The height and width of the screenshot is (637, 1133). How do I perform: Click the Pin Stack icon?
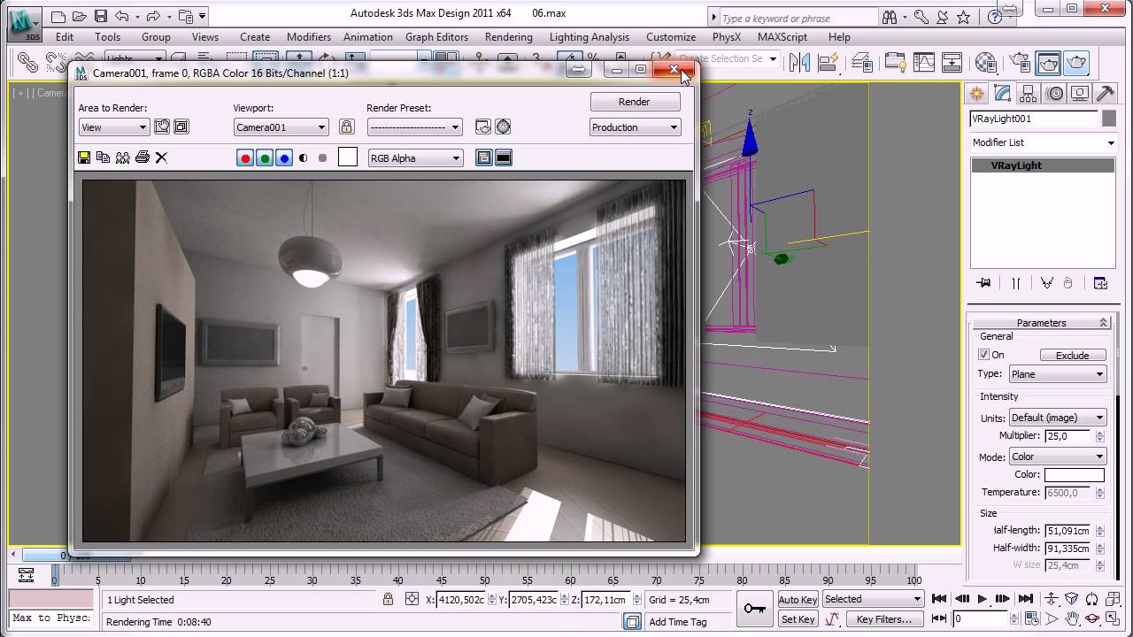tap(983, 283)
